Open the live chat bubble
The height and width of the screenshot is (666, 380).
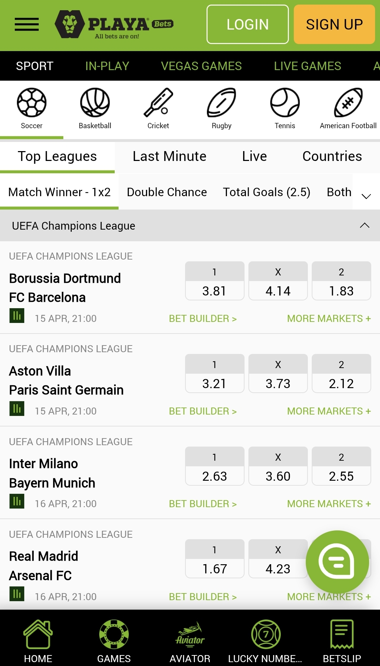(337, 562)
